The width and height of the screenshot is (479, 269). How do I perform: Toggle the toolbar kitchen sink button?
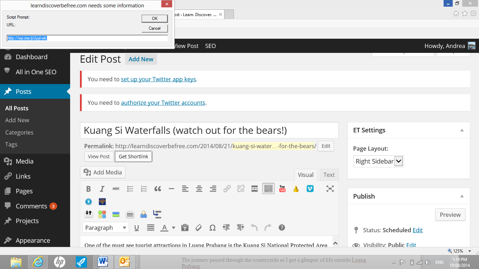pos(268,189)
